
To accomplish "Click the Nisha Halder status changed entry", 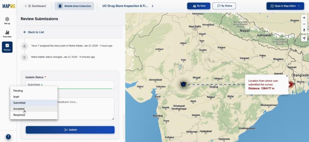I will click(63, 57).
